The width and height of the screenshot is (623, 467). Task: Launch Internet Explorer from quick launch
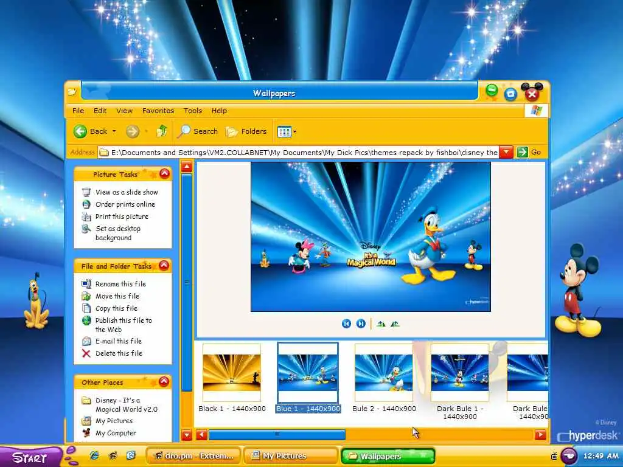[x=94, y=455]
